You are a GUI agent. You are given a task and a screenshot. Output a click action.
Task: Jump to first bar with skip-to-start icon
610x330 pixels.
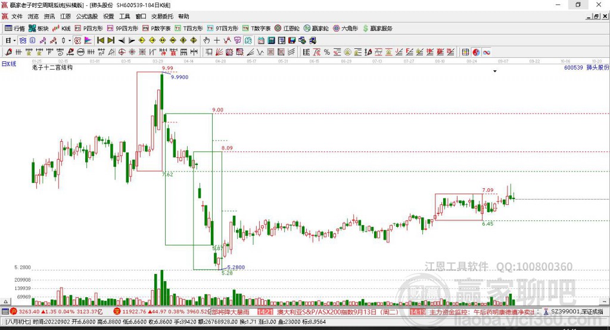coord(100,41)
